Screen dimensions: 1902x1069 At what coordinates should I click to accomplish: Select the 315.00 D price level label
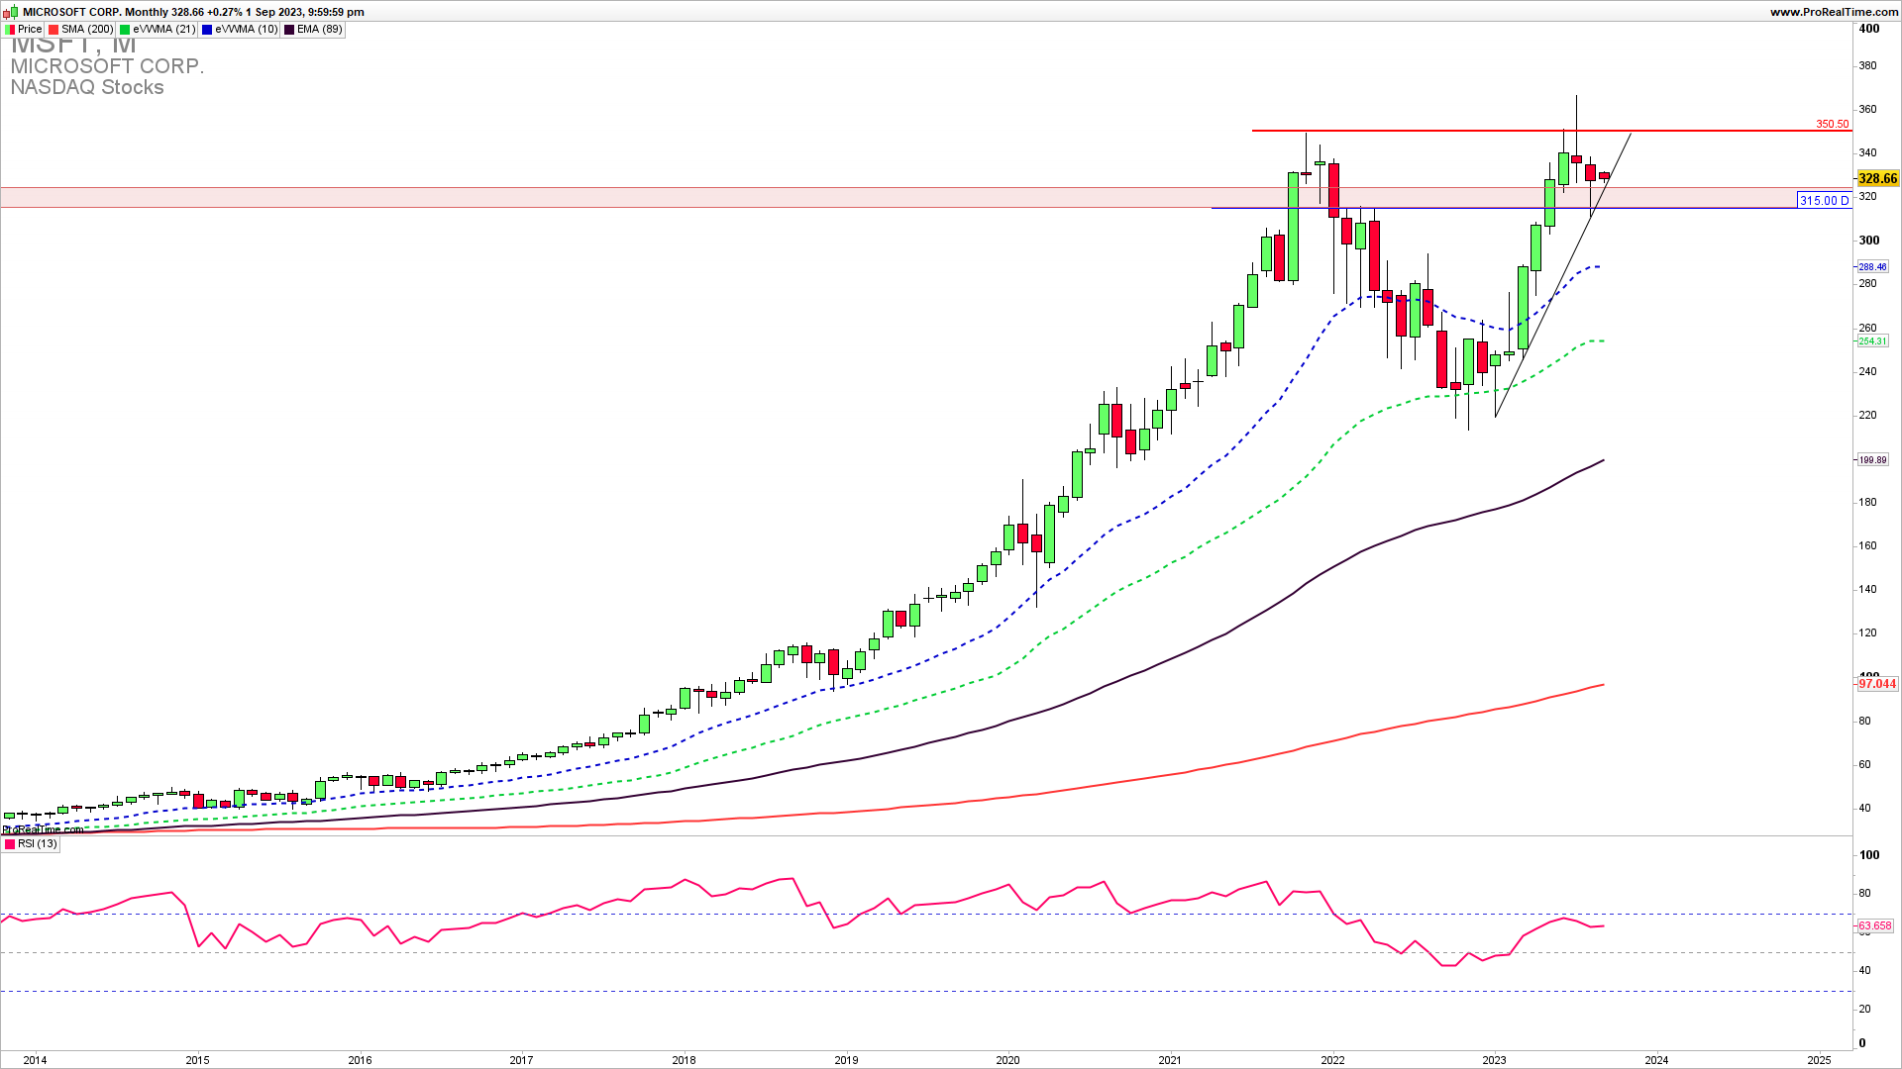pos(1825,200)
